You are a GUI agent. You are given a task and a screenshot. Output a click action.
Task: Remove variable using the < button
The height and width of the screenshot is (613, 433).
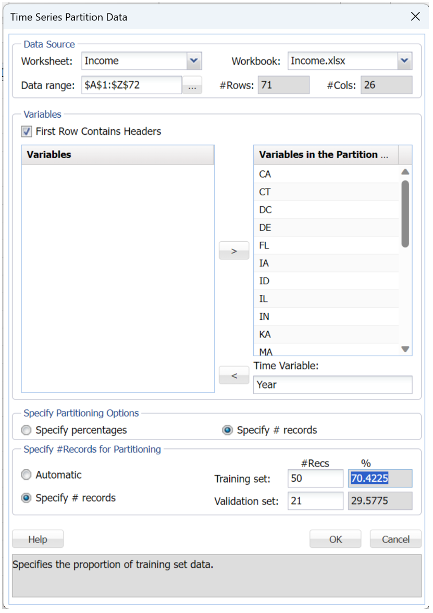234,375
